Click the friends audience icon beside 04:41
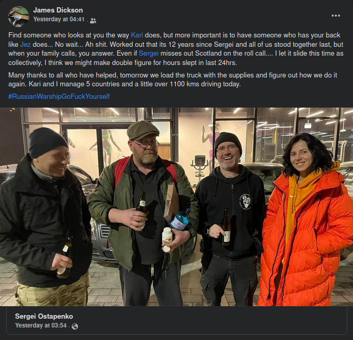This screenshot has width=353, height=340. [93, 21]
